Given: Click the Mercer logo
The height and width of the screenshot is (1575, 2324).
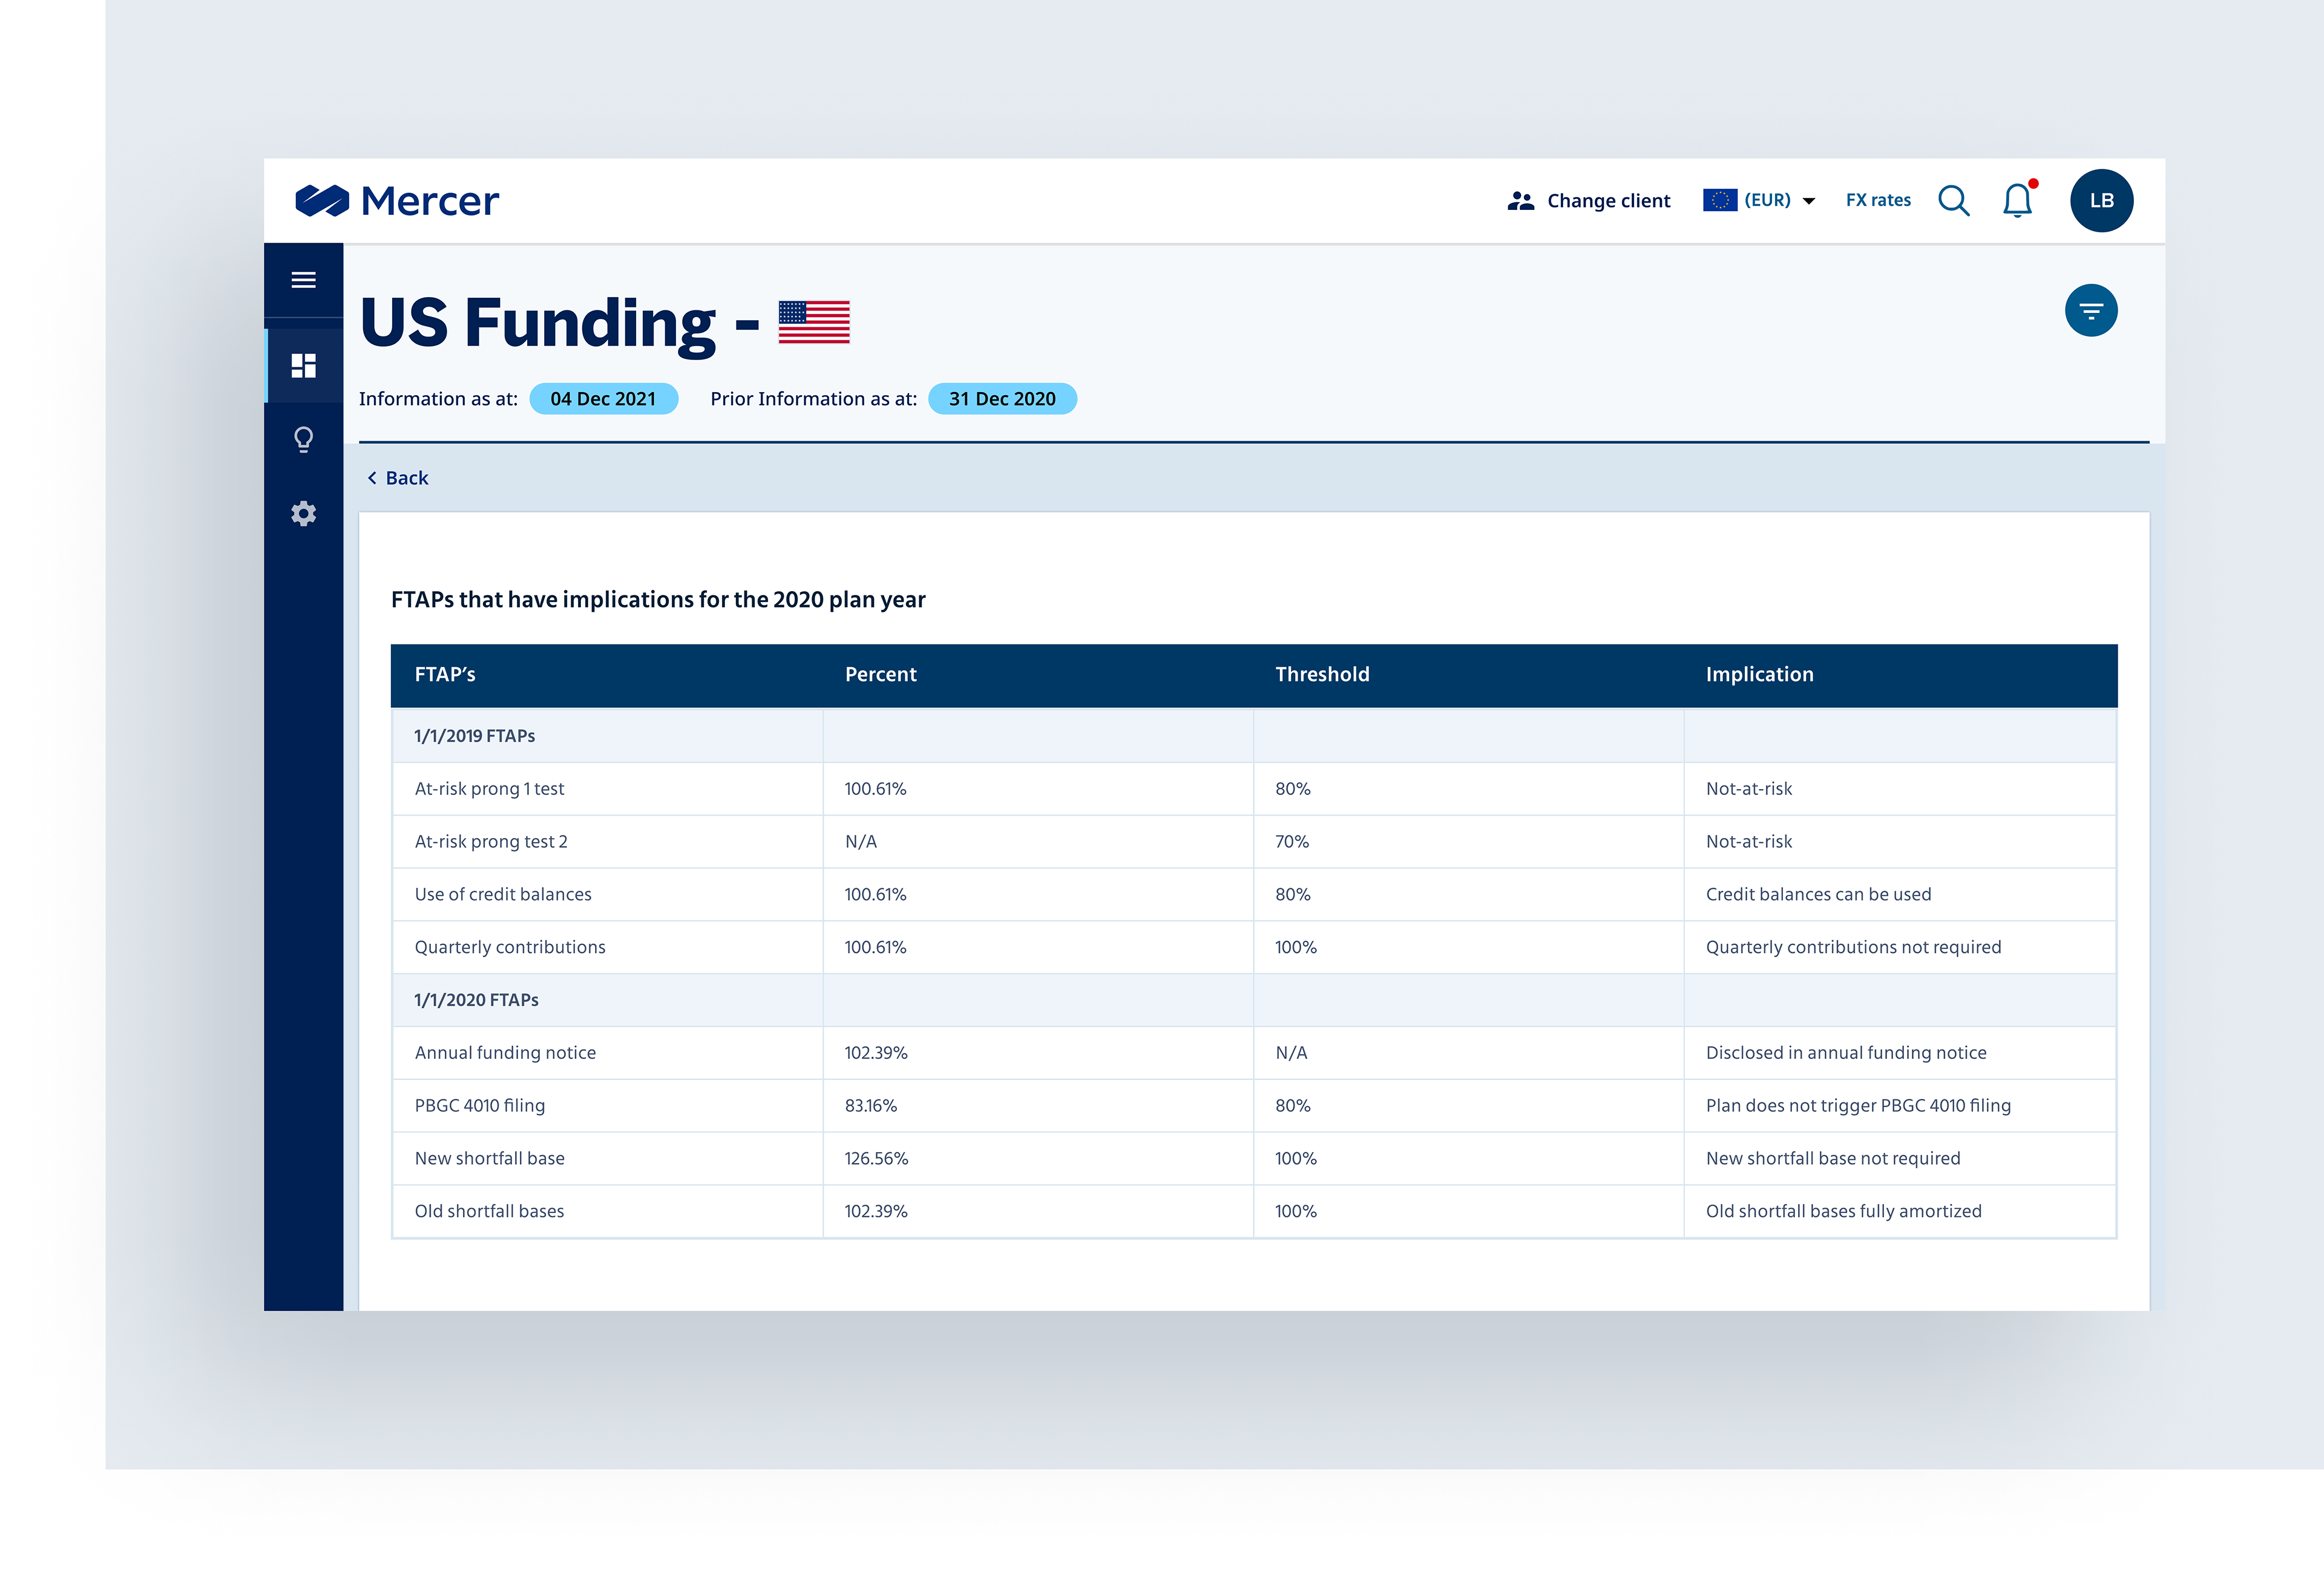Looking at the screenshot, I should 397,201.
